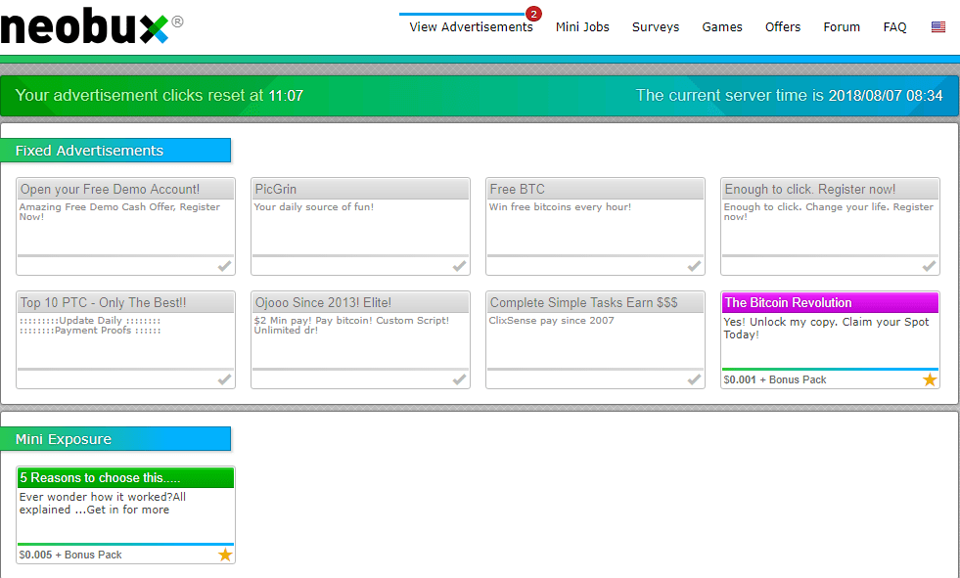Open the Surveys section
Image resolution: width=960 pixels, height=578 pixels.
pyautogui.click(x=656, y=27)
